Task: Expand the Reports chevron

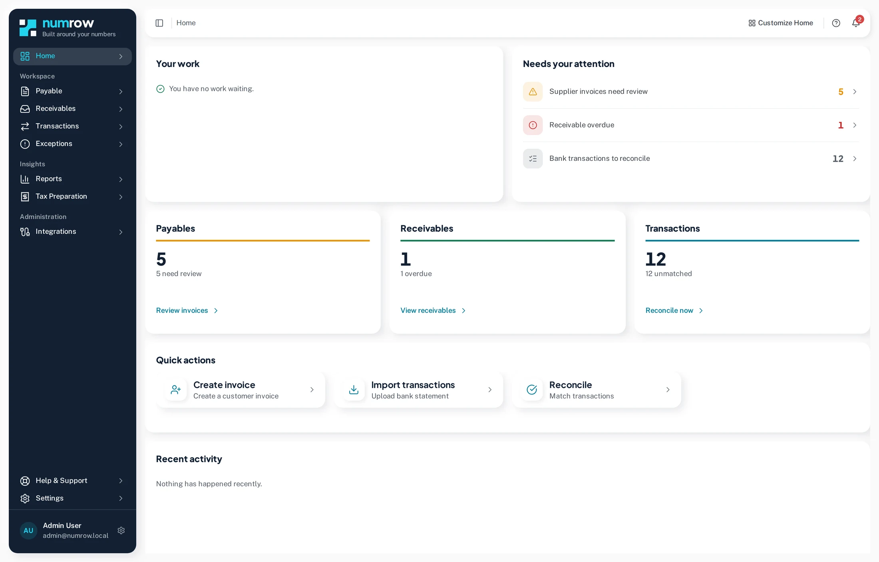Action: (x=121, y=179)
